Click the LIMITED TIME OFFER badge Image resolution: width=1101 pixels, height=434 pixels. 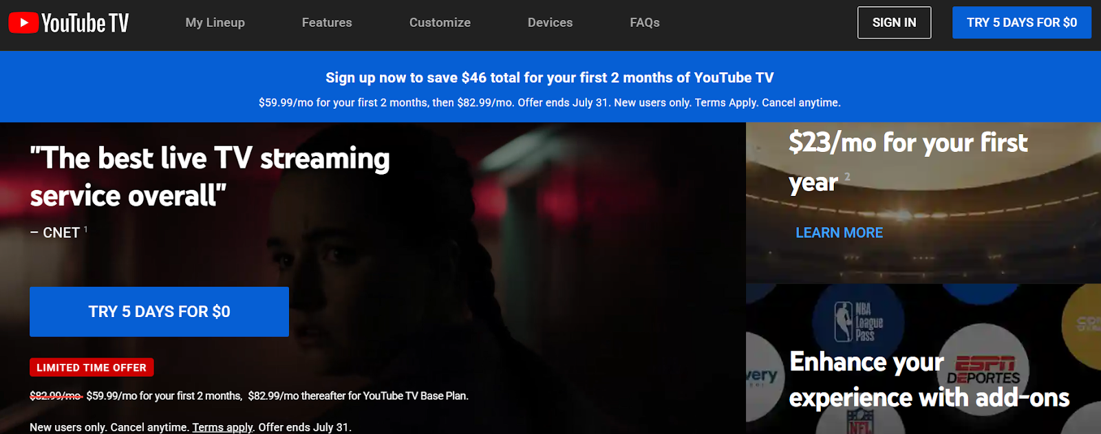92,367
